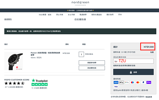159x100 pixels.
Task: Open the SS22春夏 menu item
Action: pos(45,15)
